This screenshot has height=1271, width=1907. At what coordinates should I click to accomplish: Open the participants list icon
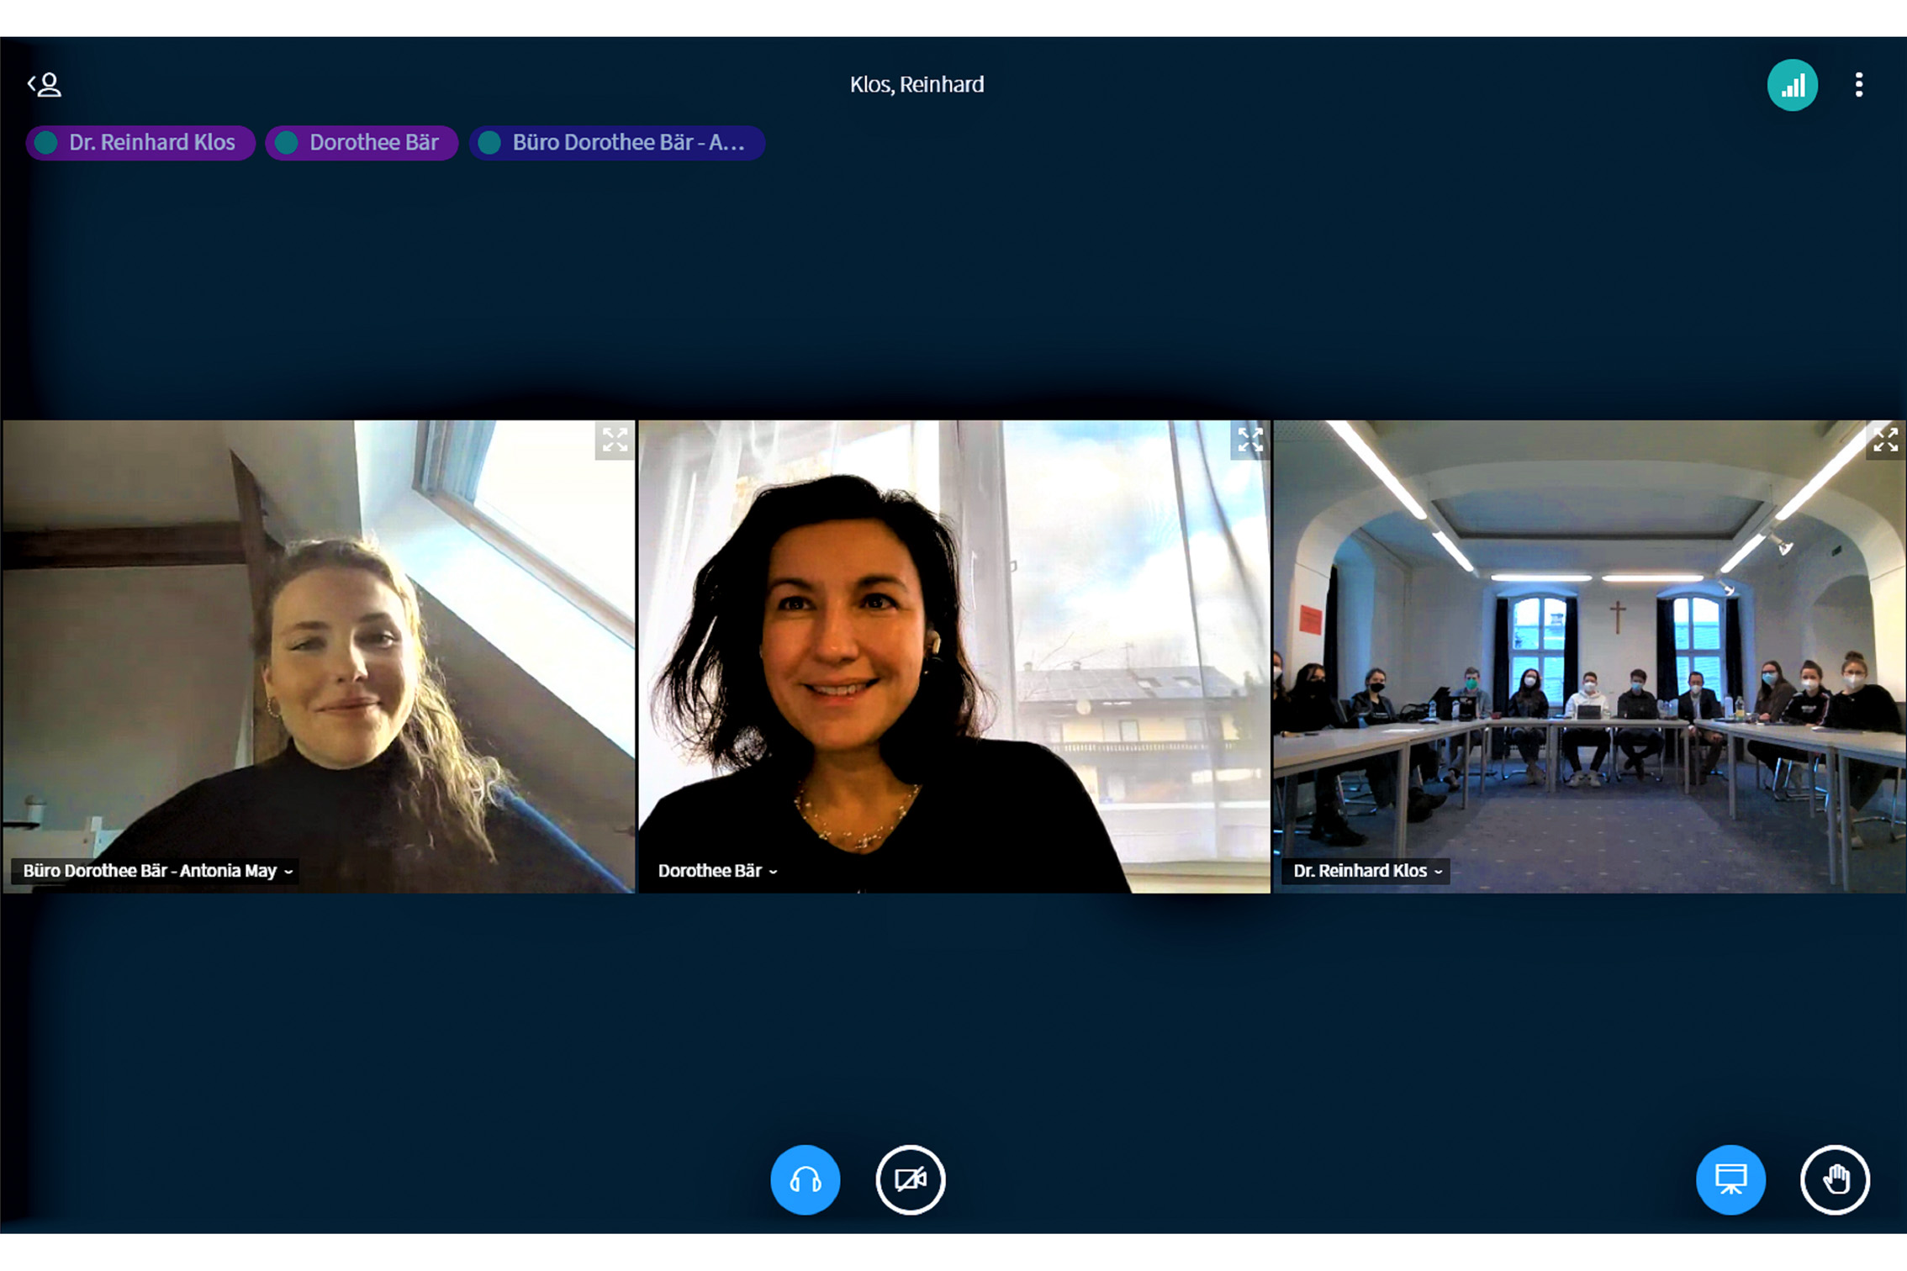tap(45, 85)
